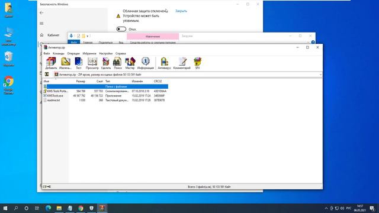Open Кабинет home item in Windows Security

pyautogui.click(x=50, y=35)
